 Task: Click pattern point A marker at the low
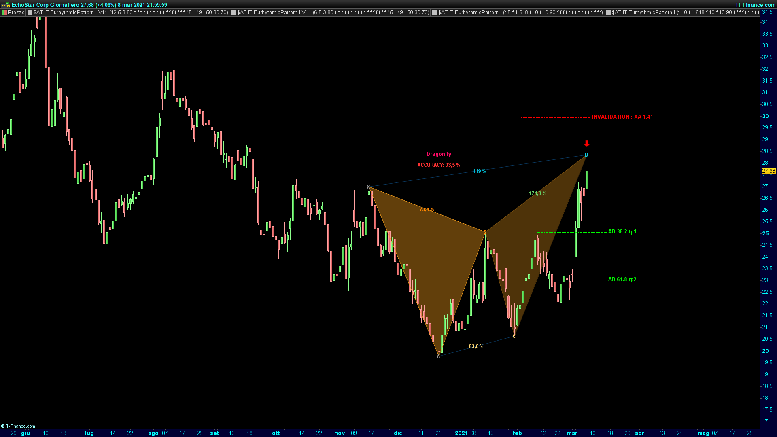point(438,356)
